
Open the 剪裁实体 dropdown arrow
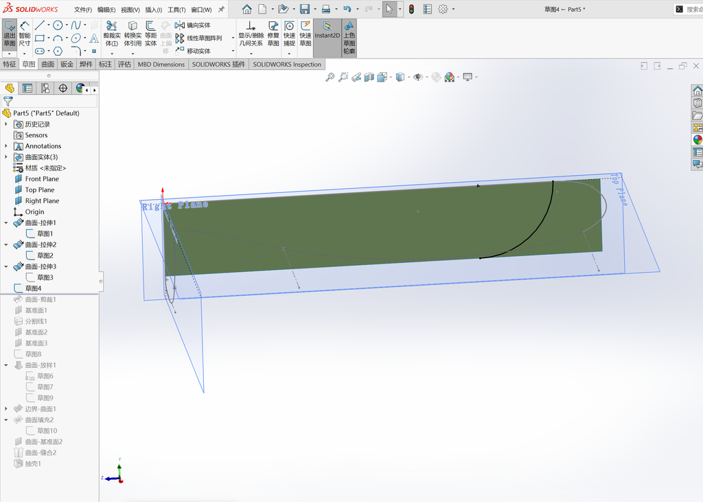[x=112, y=53]
